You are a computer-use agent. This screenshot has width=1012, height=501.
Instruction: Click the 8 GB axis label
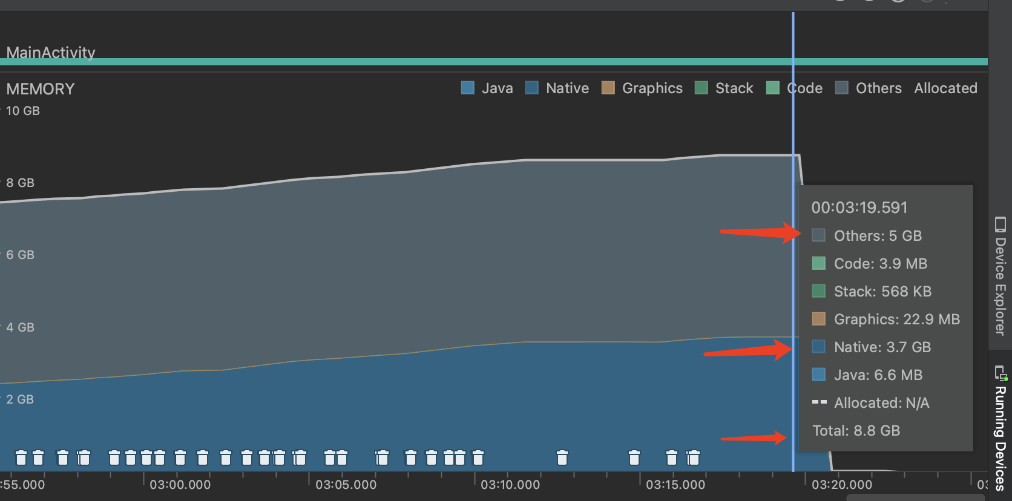(x=20, y=183)
